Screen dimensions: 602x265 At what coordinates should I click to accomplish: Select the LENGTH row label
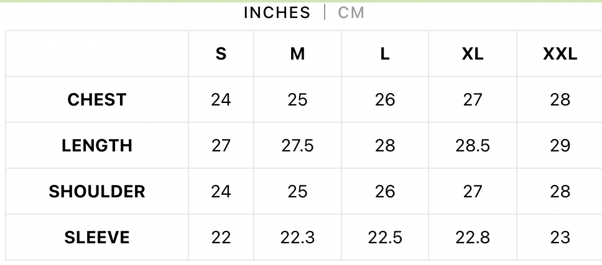point(97,145)
